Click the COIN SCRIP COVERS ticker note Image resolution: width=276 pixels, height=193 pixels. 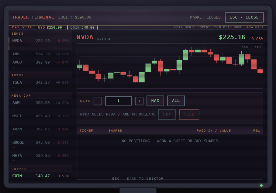pos(219,27)
